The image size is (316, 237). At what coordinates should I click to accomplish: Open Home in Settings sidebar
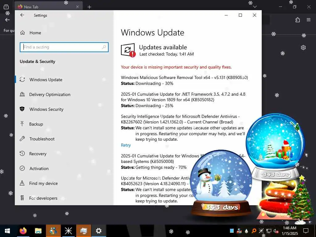click(x=35, y=33)
